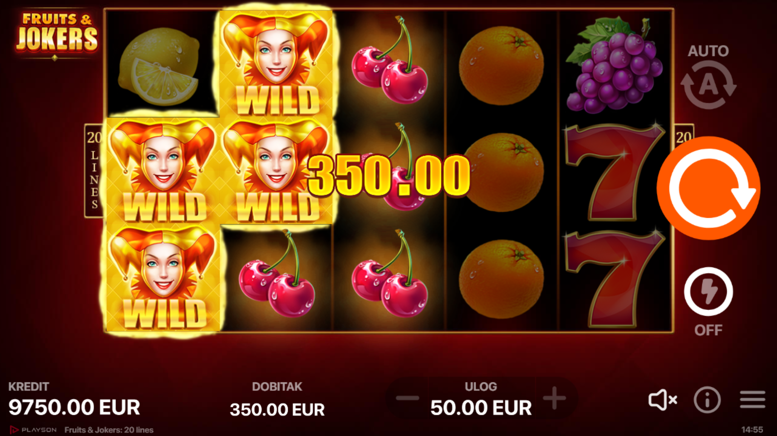Click the grapes symbol on fifth reel
777x436 pixels.
615,65
